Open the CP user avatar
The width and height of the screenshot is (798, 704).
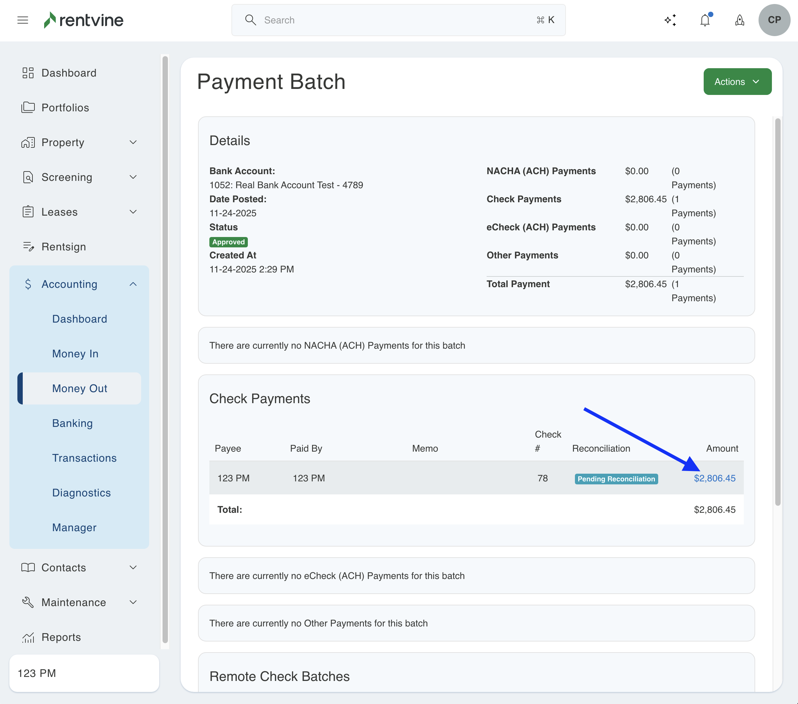pyautogui.click(x=774, y=20)
